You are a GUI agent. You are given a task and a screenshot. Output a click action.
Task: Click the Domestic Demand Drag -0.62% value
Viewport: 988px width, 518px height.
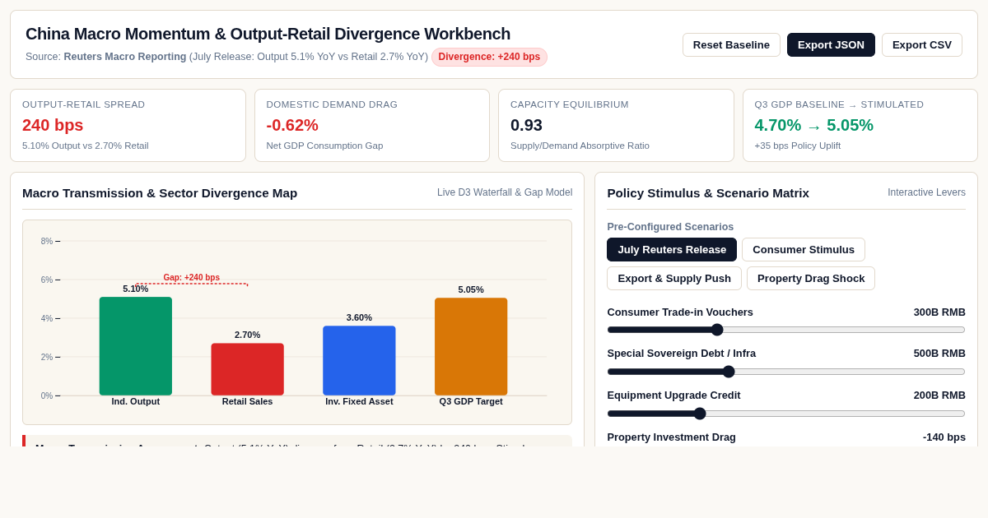click(x=292, y=125)
